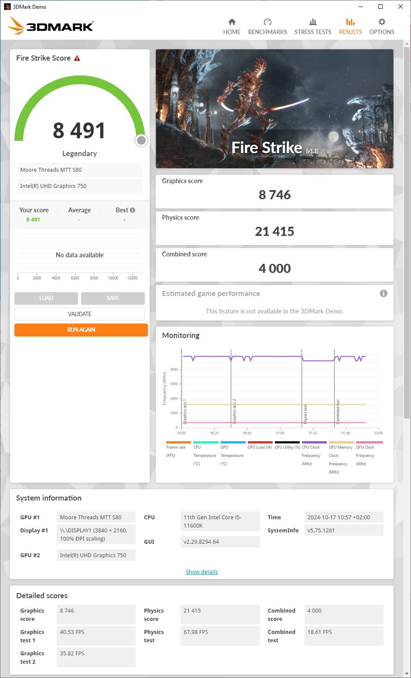The image size is (411, 678).
Task: Minimize the 3DMark Demo window
Action: point(361,7)
